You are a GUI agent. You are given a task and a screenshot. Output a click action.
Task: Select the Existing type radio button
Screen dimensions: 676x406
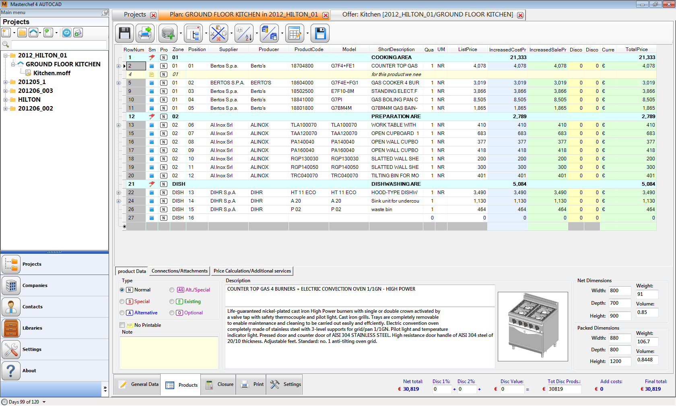[x=172, y=301]
